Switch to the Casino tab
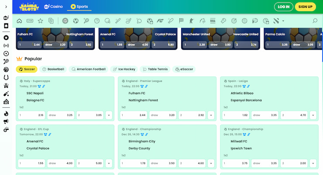 point(53,7)
